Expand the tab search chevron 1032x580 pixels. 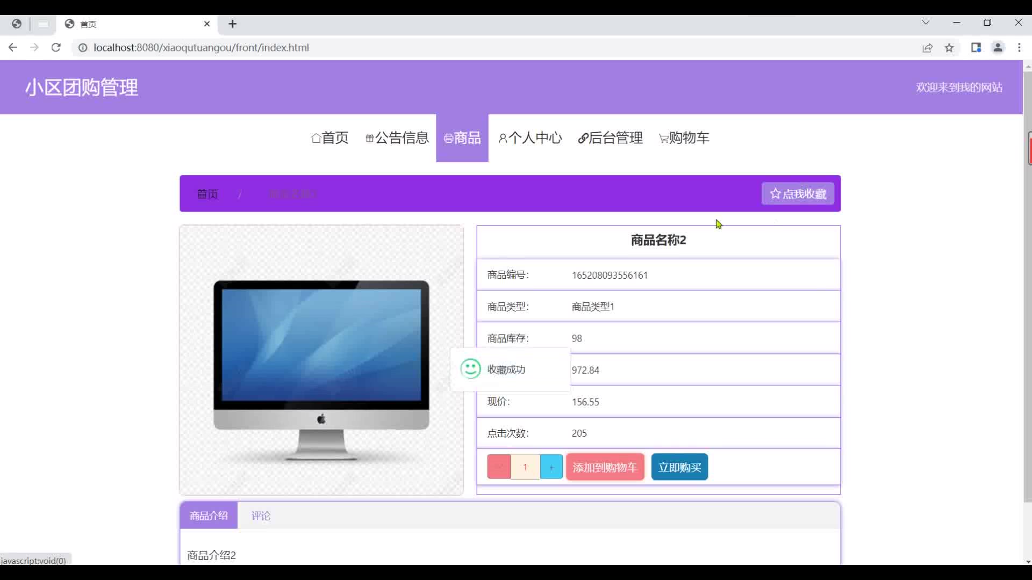tap(926, 23)
